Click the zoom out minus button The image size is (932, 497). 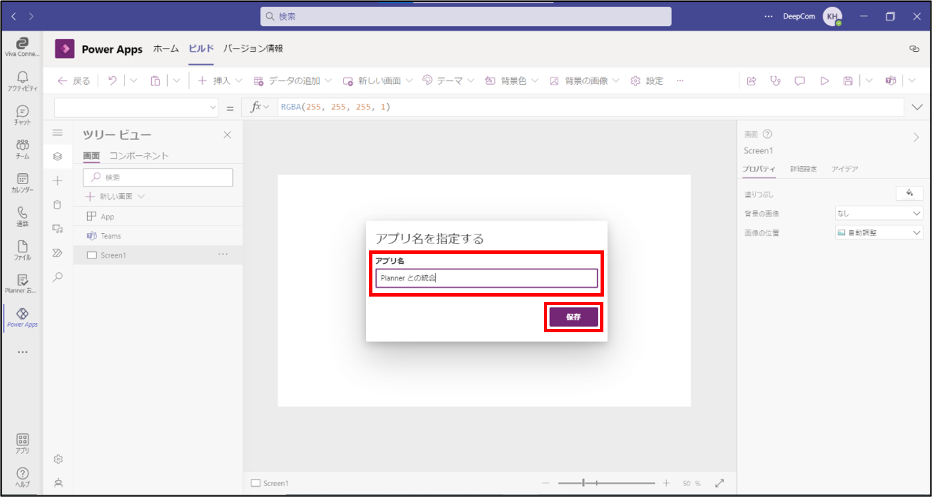pyautogui.click(x=546, y=483)
